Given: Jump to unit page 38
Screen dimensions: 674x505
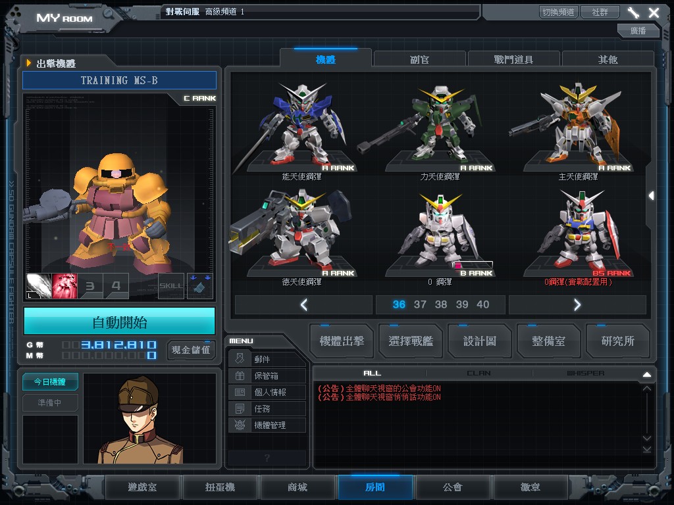Looking at the screenshot, I should [x=441, y=304].
